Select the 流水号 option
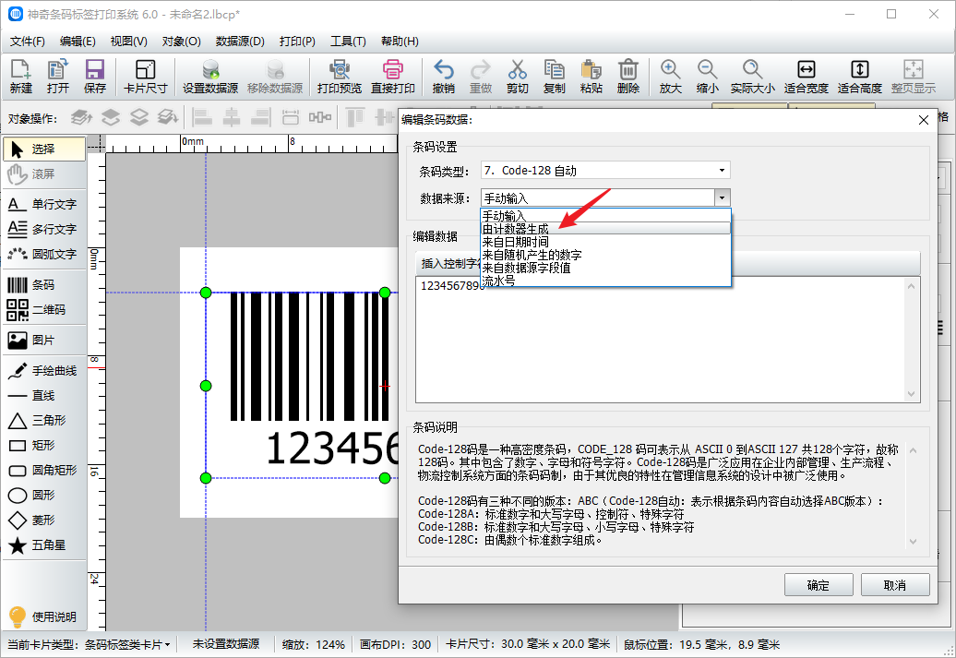This screenshot has height=658, width=956. (x=605, y=281)
